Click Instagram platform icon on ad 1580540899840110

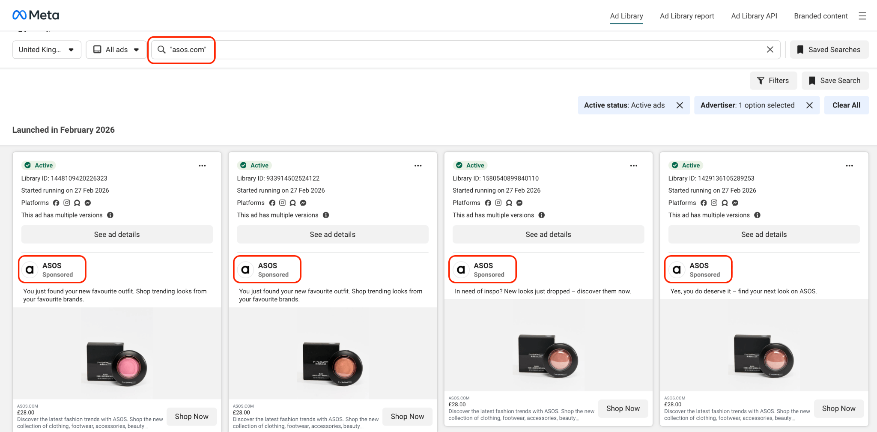(x=498, y=203)
